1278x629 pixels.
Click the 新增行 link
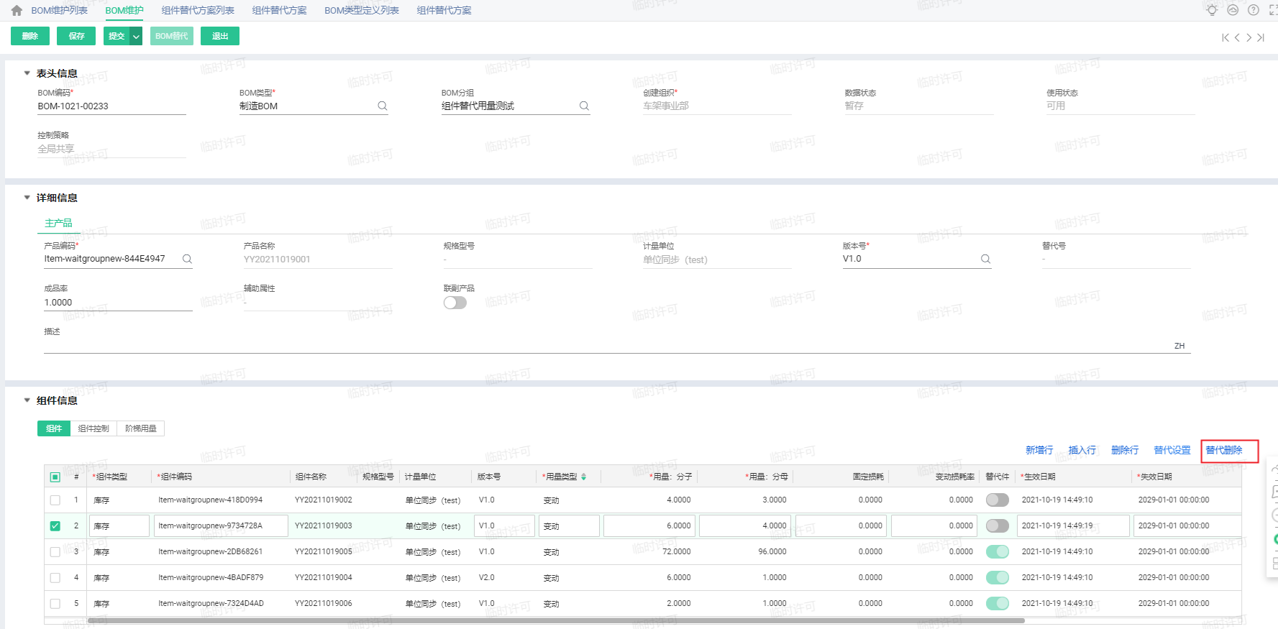[x=1039, y=450]
